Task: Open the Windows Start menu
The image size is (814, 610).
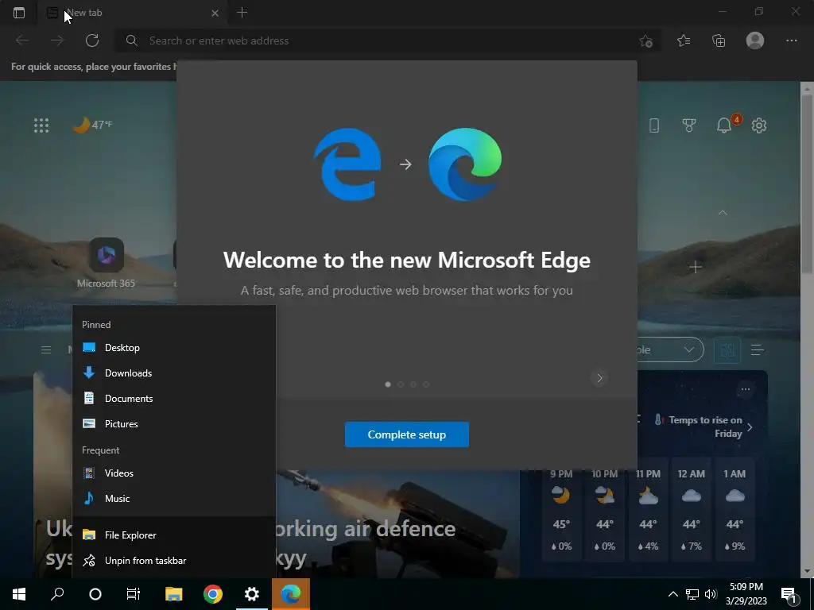Action: tap(19, 594)
